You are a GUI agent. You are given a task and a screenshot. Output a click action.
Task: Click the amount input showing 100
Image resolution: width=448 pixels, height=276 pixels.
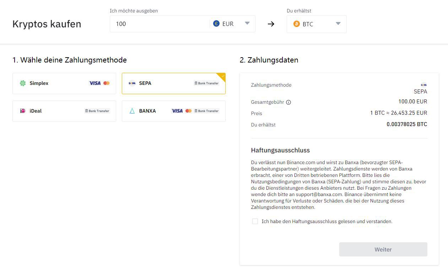(x=156, y=24)
